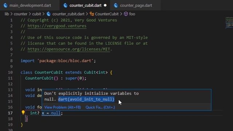This screenshot has height=131, width=233.
Task: Click the 'package:bloc/bloc.dart' string
Action: 65,61
